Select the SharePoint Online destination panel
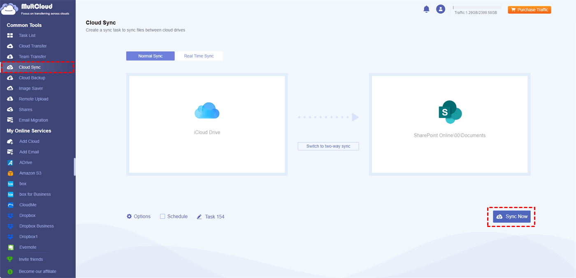Screen dimensions: 576x278 (450, 124)
